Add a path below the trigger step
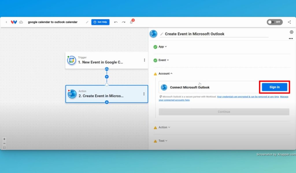296x173 pixels. (107, 69)
